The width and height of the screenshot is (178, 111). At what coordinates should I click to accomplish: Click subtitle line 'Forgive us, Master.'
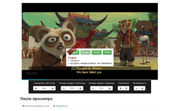point(90,69)
